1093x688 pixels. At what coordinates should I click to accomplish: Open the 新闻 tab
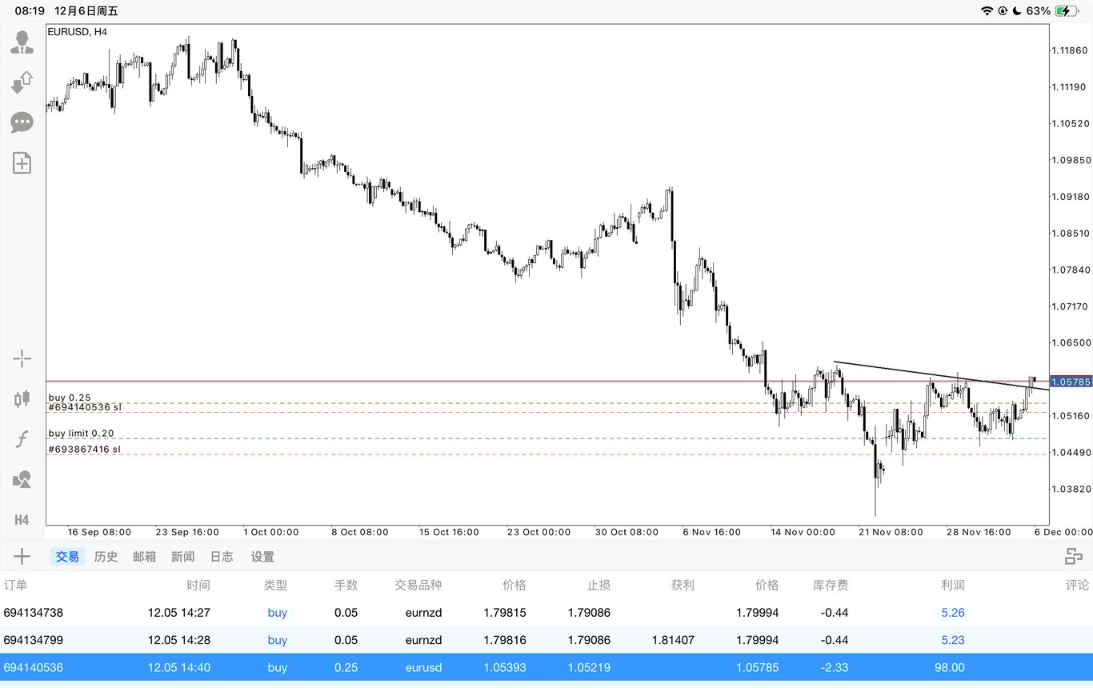tap(182, 556)
